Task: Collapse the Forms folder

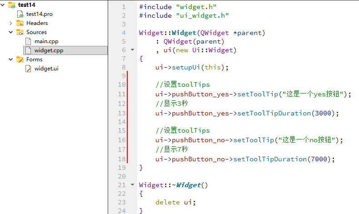Action: 11,59
